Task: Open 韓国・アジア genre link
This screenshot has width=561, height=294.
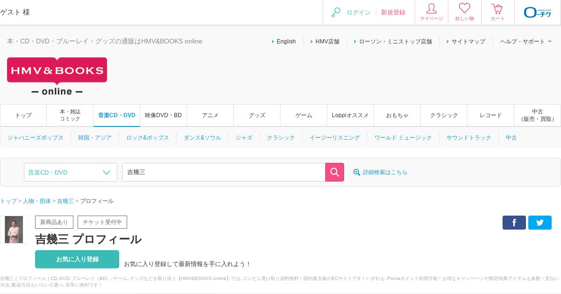Action: point(95,138)
